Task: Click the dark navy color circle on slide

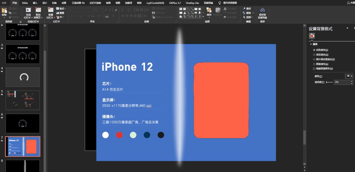Action: [147, 135]
